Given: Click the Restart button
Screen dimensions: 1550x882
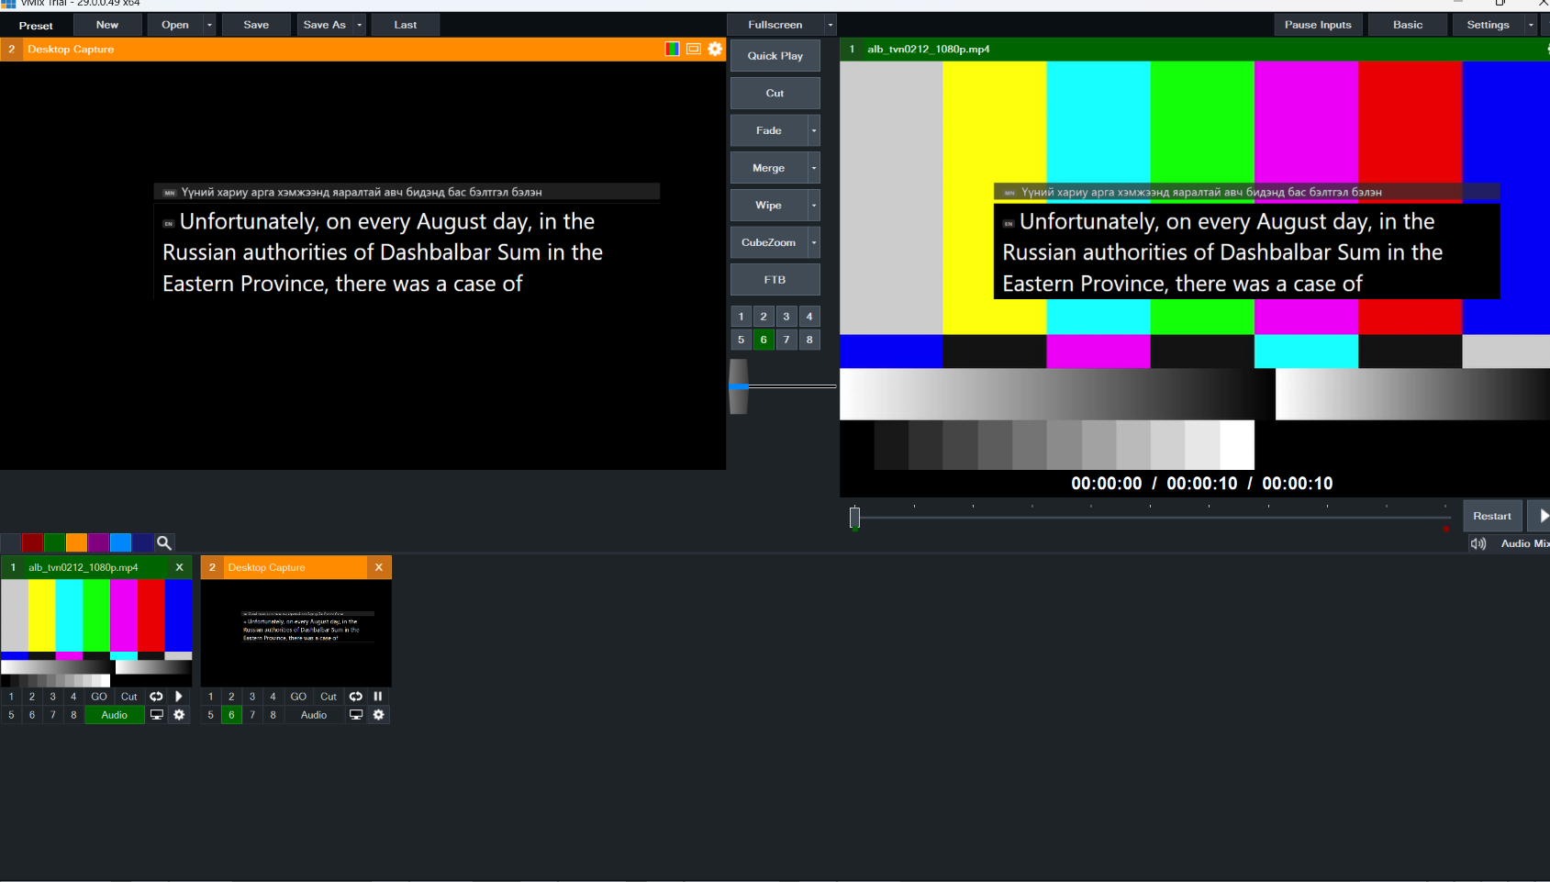Looking at the screenshot, I should [1492, 516].
